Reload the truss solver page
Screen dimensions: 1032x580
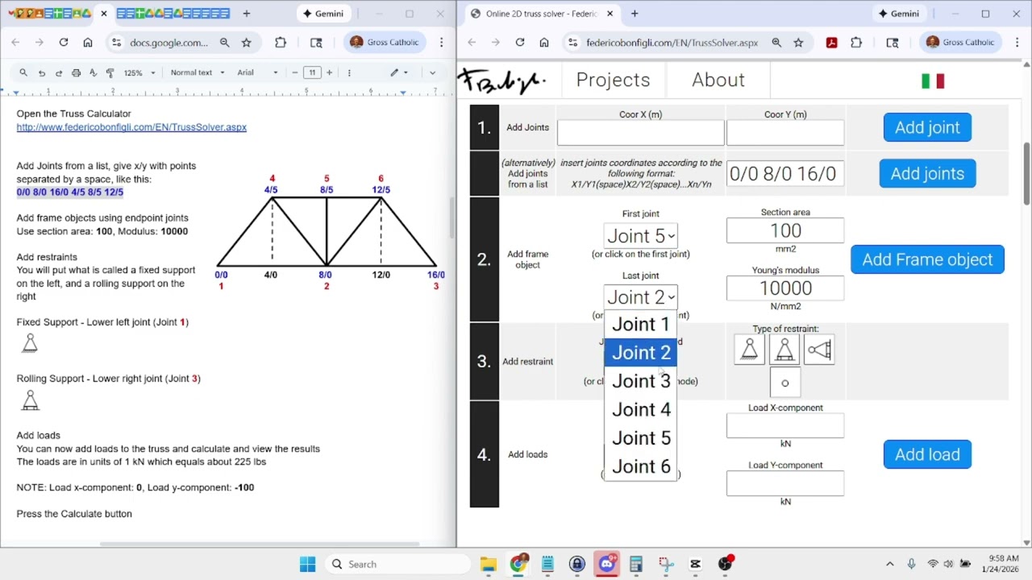coord(520,43)
